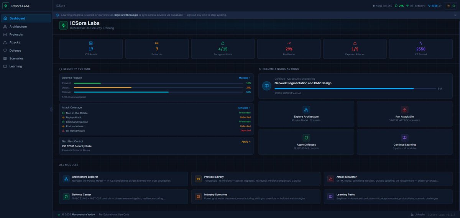Go to Attacks in the sidebar
This screenshot has height=218, width=460.
(x=26, y=43)
